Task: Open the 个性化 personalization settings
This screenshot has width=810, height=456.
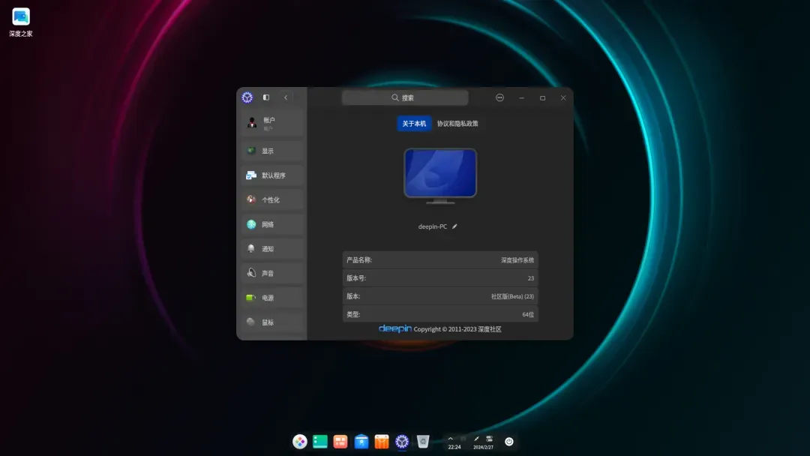Action: (x=271, y=199)
